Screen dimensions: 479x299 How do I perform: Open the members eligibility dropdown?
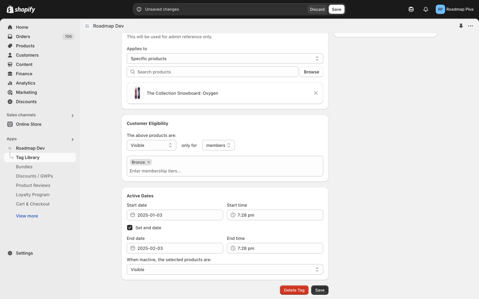(218, 145)
